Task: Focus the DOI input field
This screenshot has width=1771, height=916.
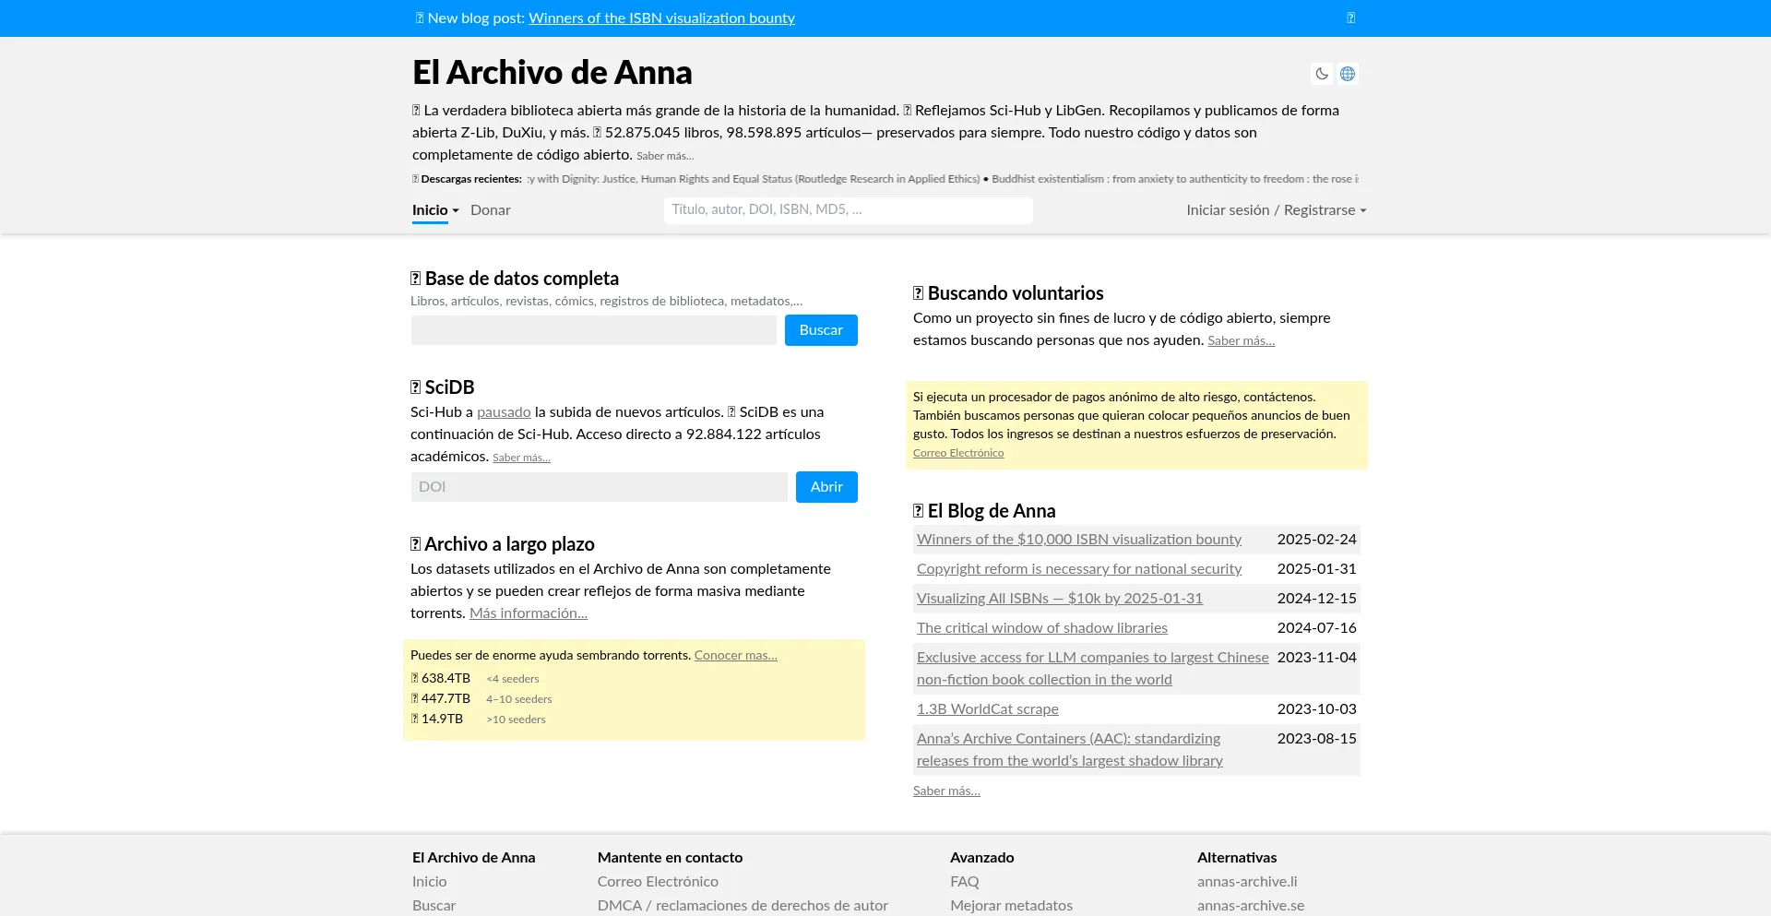Action: (600, 487)
